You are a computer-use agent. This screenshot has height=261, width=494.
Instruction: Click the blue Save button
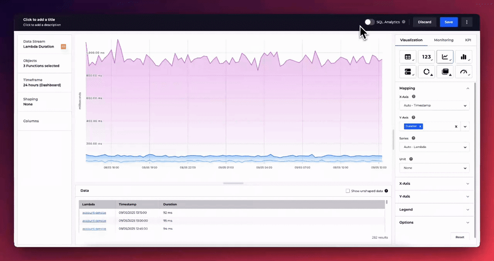(449, 22)
